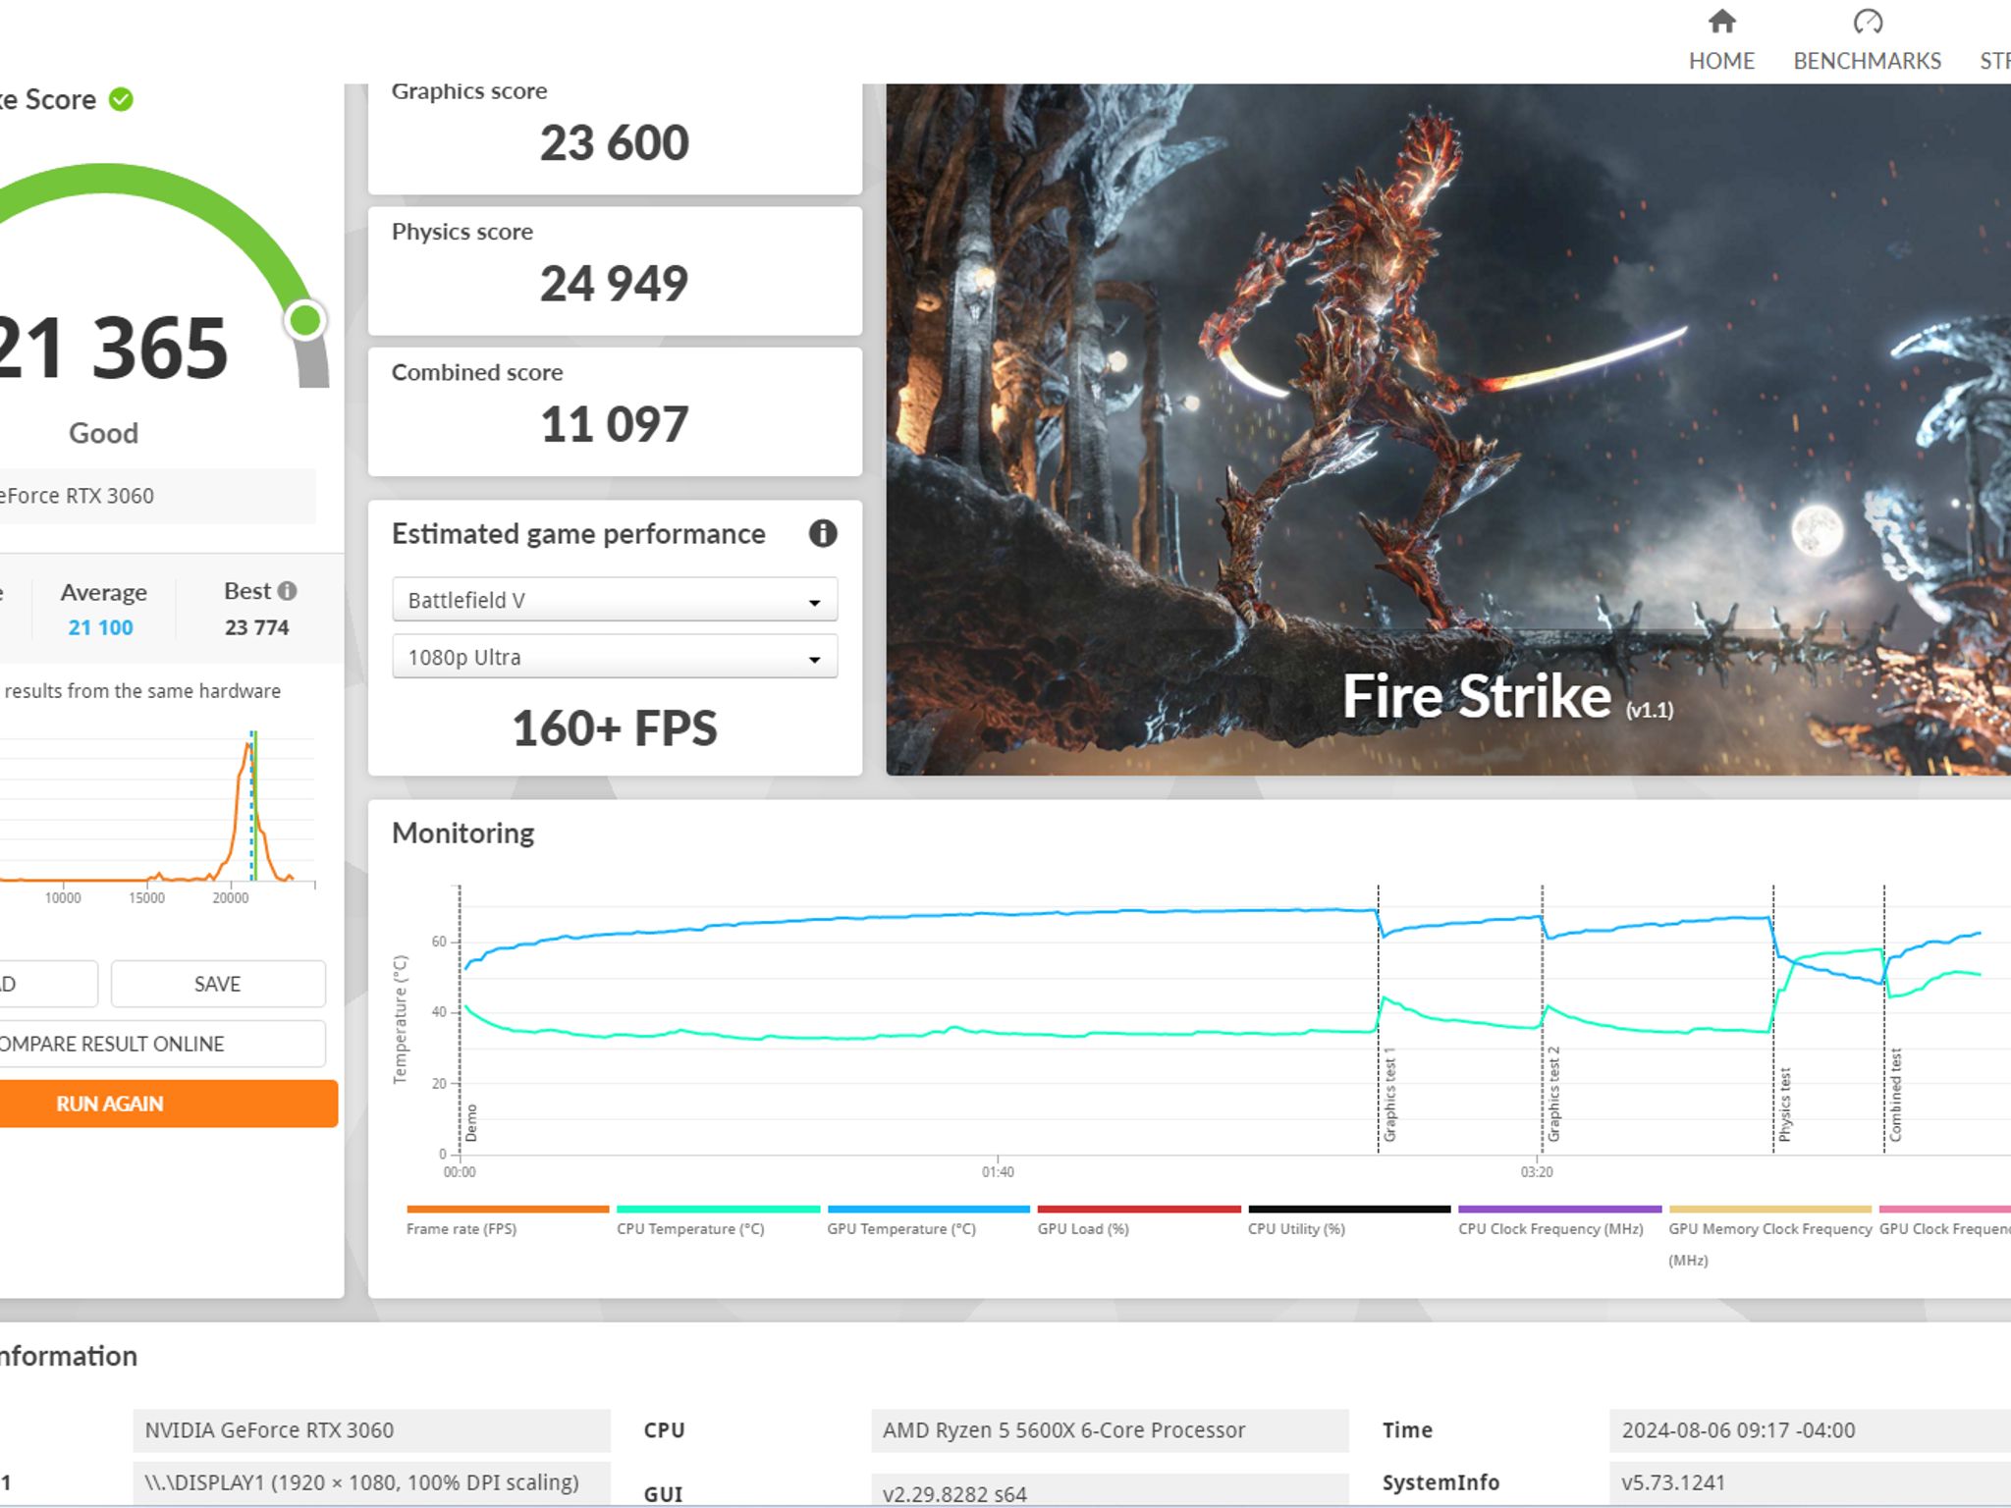The image size is (2011, 1508).
Task: Click the Fire Strike preview image
Action: [1448, 430]
